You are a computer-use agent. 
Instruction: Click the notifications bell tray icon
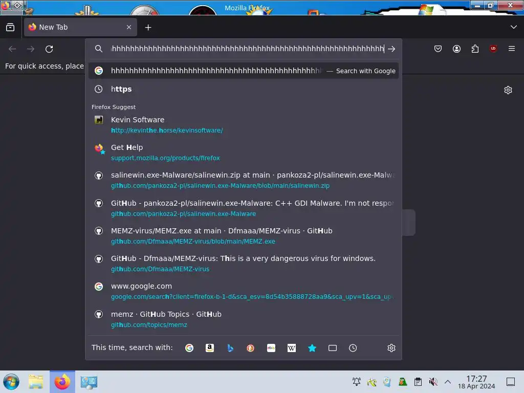click(x=357, y=382)
